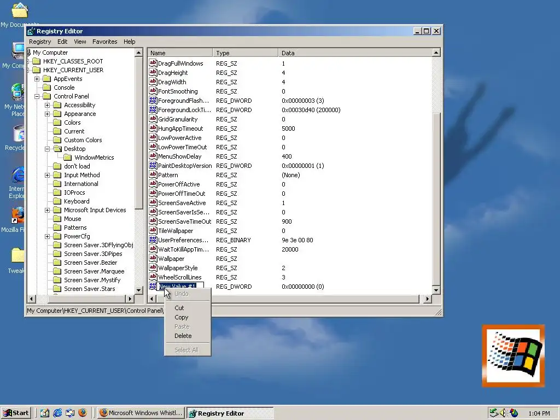This screenshot has width=560, height=420.
Task: Click the Mouse folder icon in tree
Action: tap(57, 219)
